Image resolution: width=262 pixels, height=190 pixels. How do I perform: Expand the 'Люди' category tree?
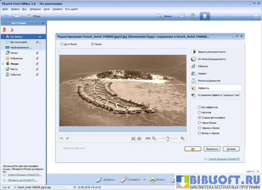coord(3,64)
